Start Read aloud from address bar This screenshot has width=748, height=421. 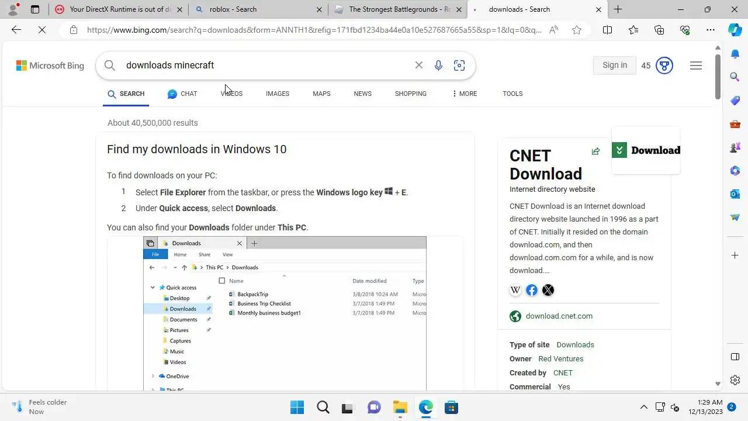pos(553,30)
